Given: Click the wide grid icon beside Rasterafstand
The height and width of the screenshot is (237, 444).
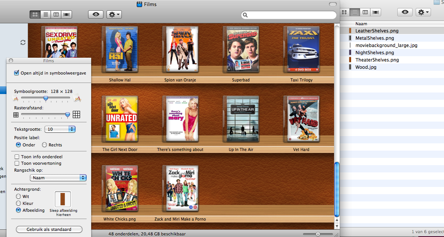Looking at the screenshot, I should click(x=77, y=114).
